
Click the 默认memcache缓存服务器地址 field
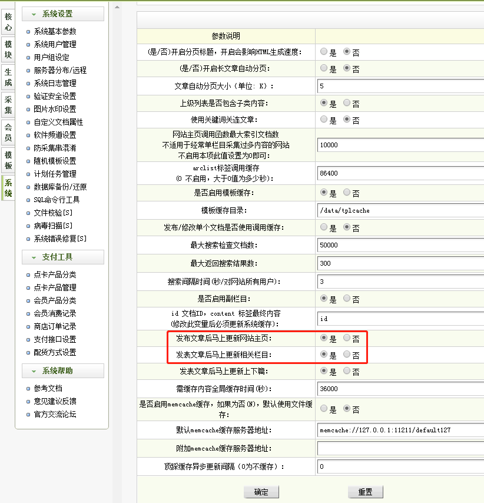400,430
